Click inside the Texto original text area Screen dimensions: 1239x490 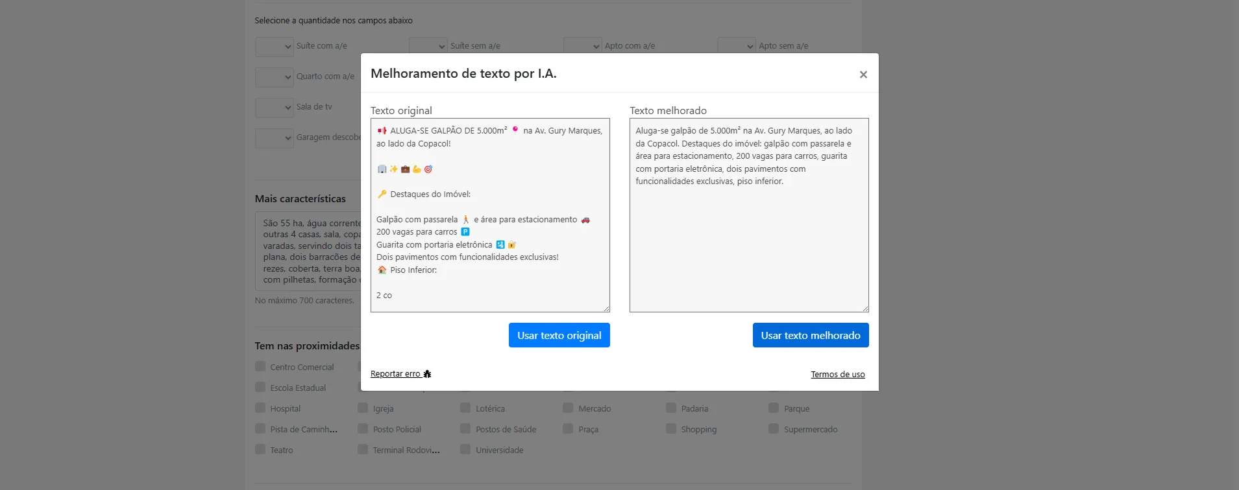[x=490, y=215]
